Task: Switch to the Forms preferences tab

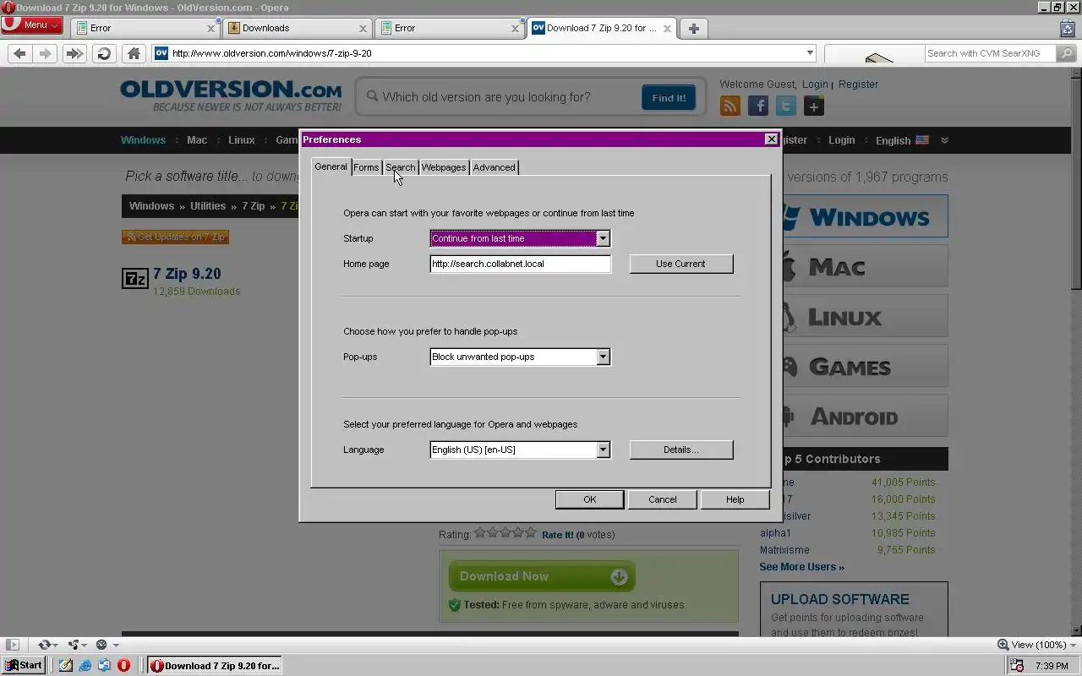Action: point(366,167)
